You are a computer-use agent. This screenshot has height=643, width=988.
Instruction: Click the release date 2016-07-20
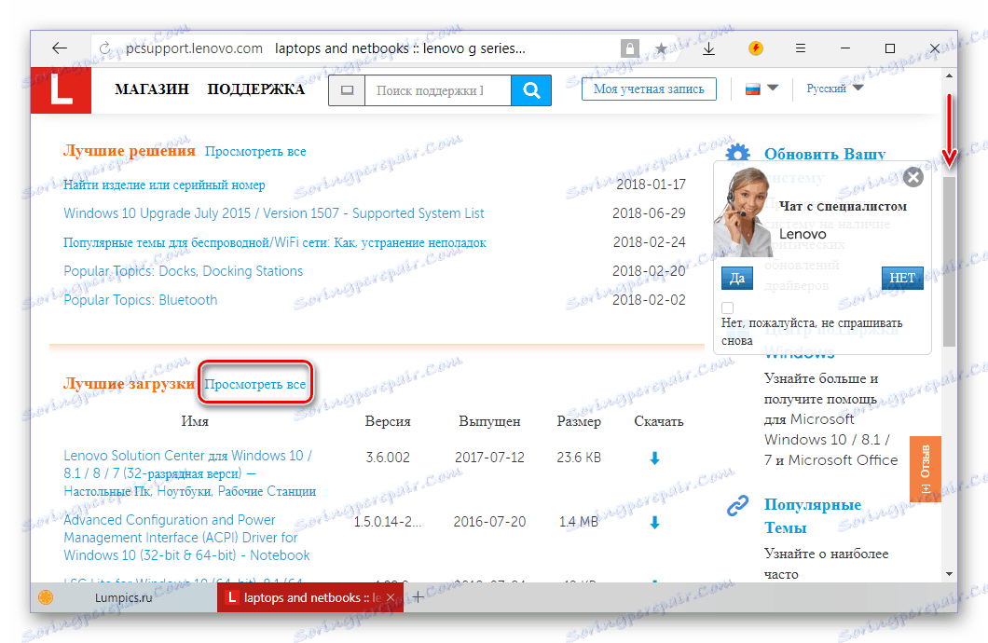tap(489, 522)
